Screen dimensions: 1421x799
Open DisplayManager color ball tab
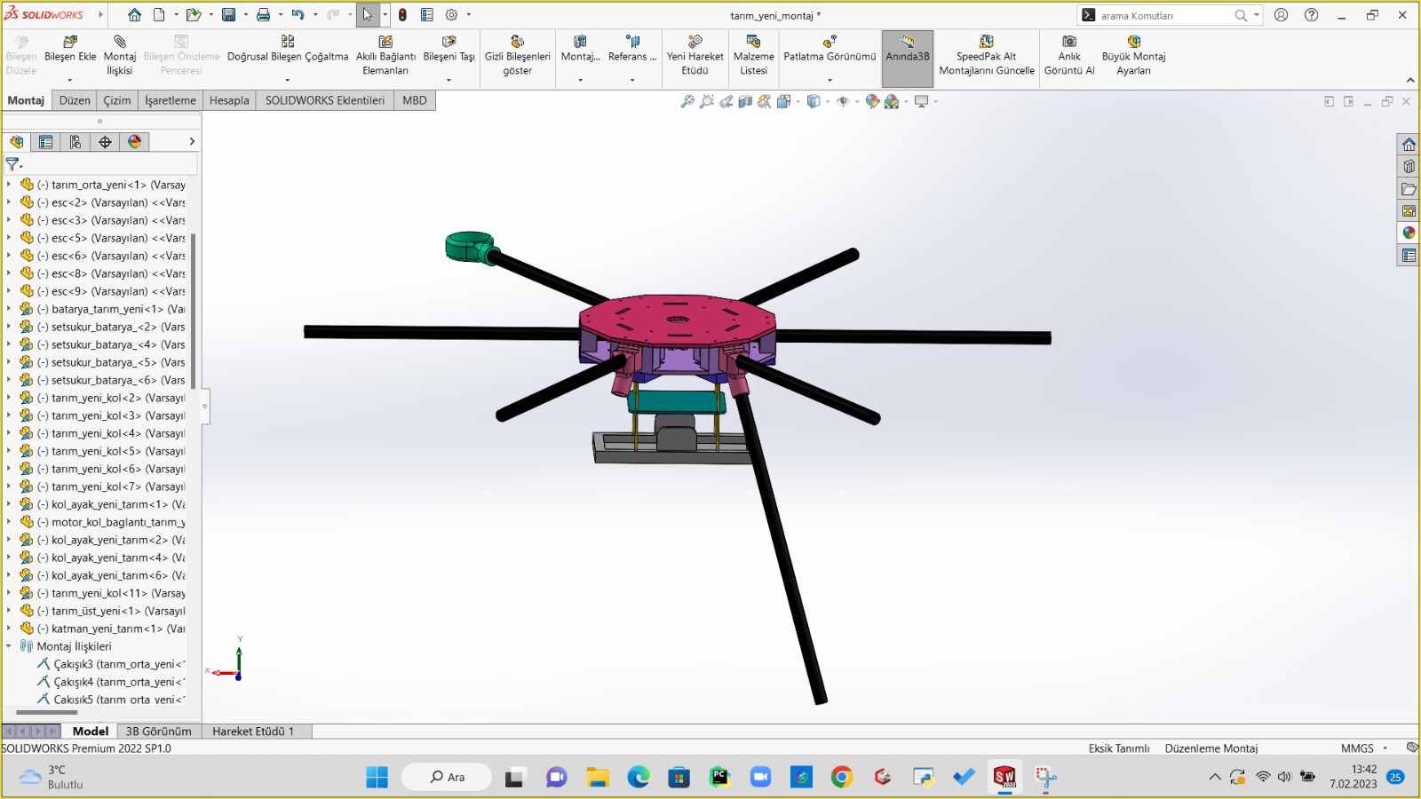[134, 142]
